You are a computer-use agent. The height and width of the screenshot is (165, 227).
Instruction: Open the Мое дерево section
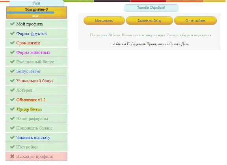pyautogui.click(x=104, y=20)
